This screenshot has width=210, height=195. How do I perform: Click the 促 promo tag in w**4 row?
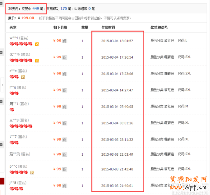(x=64, y=41)
